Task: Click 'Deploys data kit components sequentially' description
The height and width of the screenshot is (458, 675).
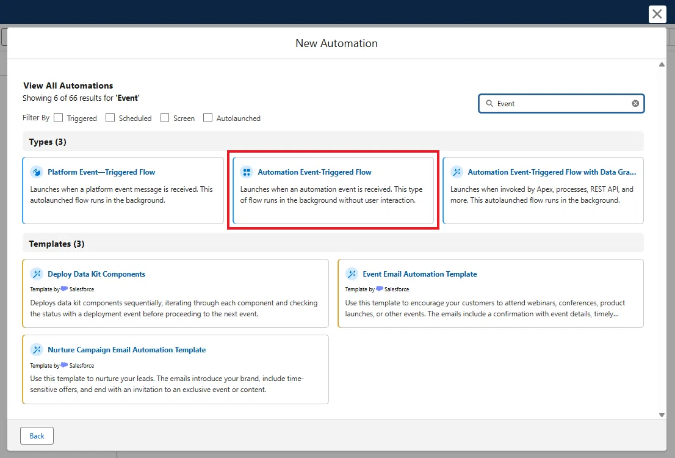Action: (x=174, y=308)
